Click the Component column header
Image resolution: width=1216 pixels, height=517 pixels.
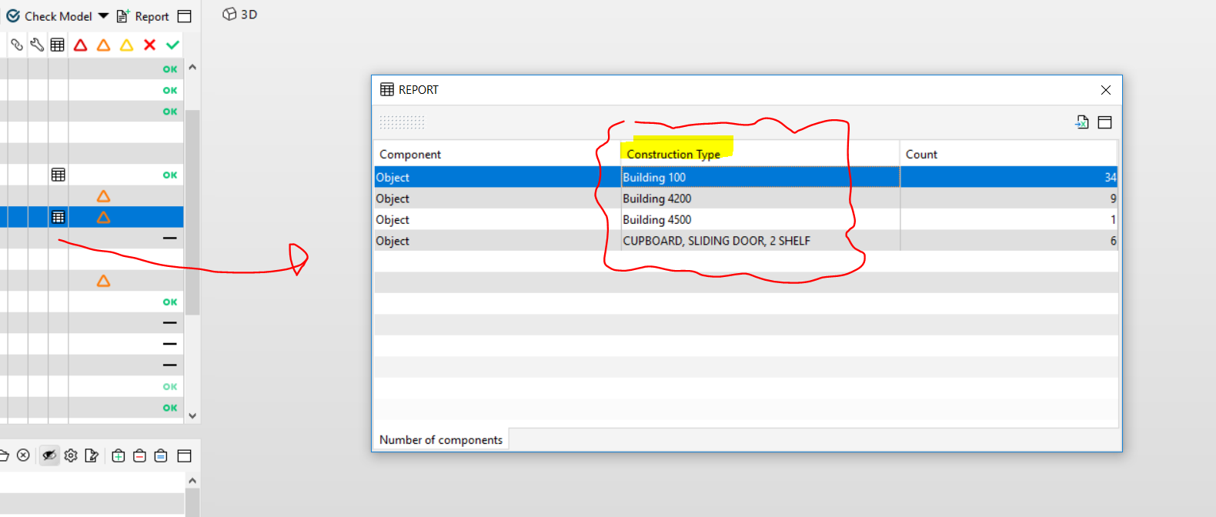point(497,154)
